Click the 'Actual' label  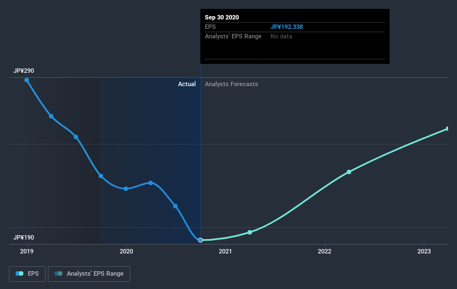tap(187, 84)
